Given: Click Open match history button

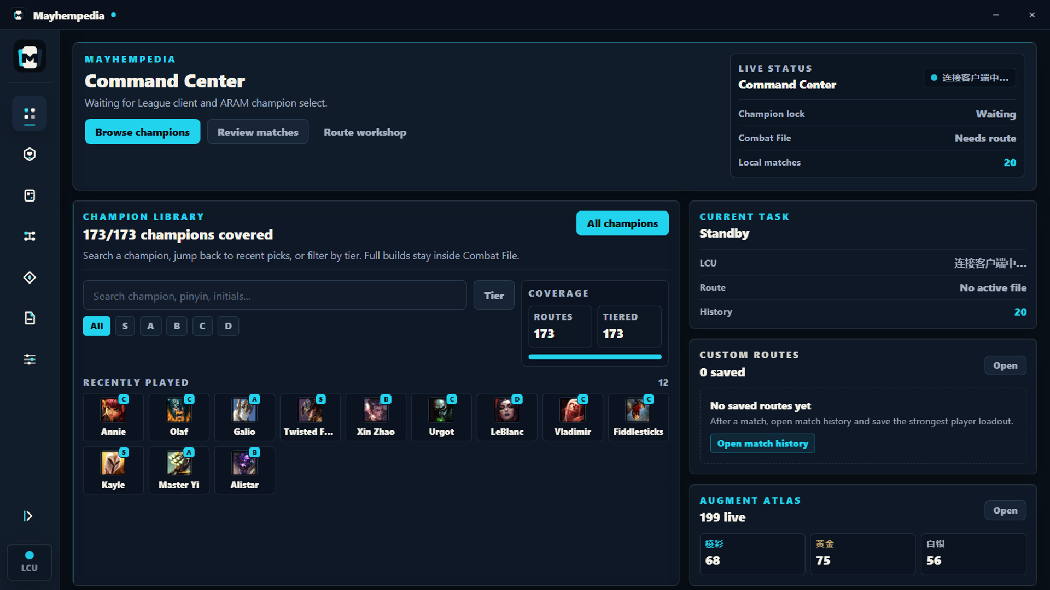Looking at the screenshot, I should tap(762, 444).
